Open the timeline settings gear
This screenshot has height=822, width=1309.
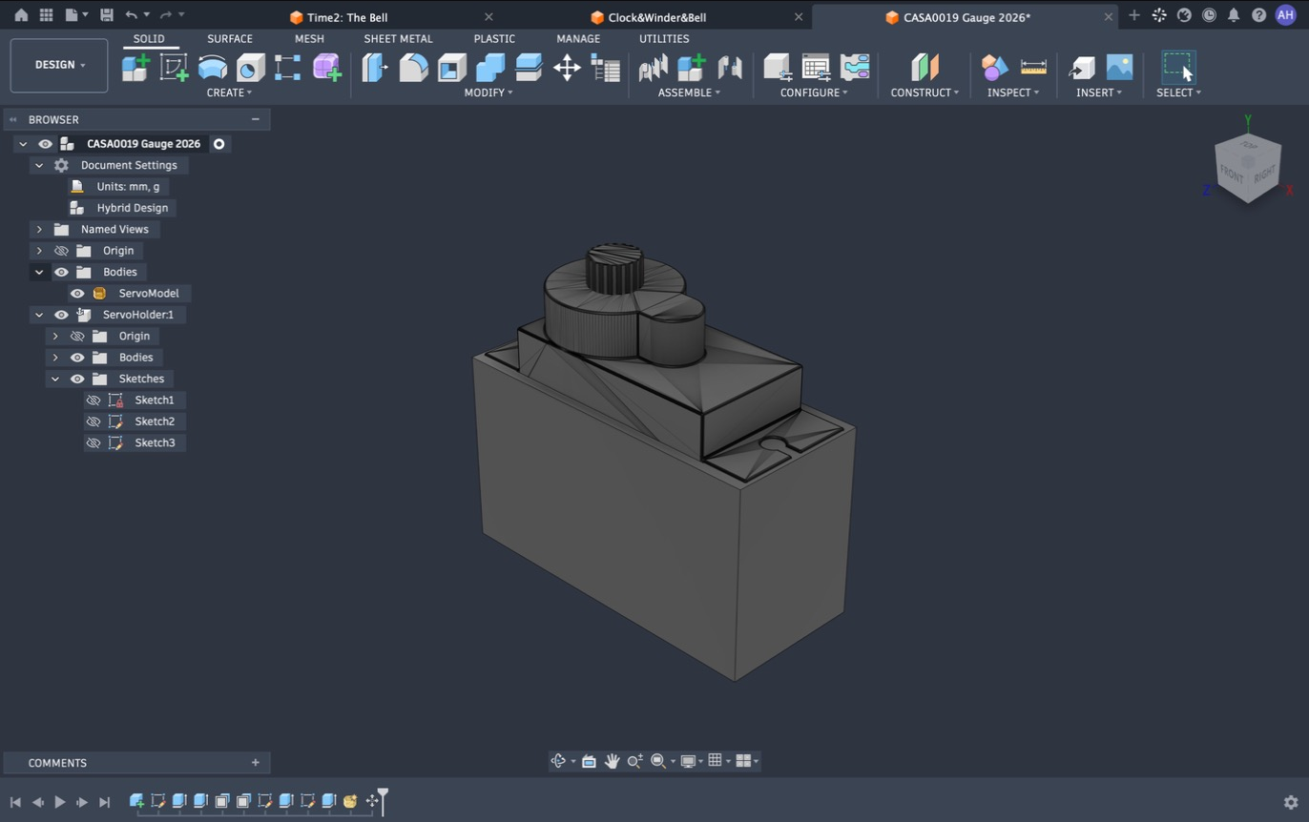tap(1291, 802)
